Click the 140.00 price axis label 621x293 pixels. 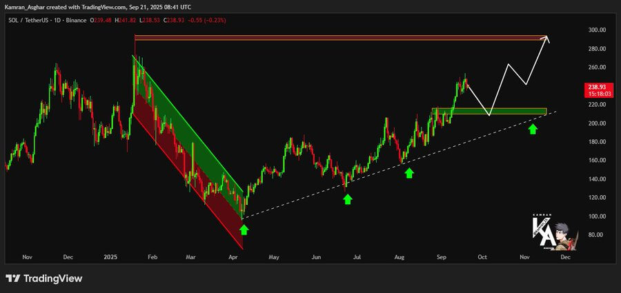click(596, 179)
